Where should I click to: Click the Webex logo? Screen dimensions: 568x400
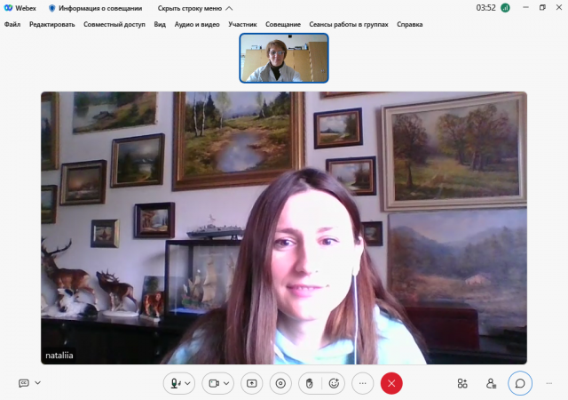(x=20, y=8)
